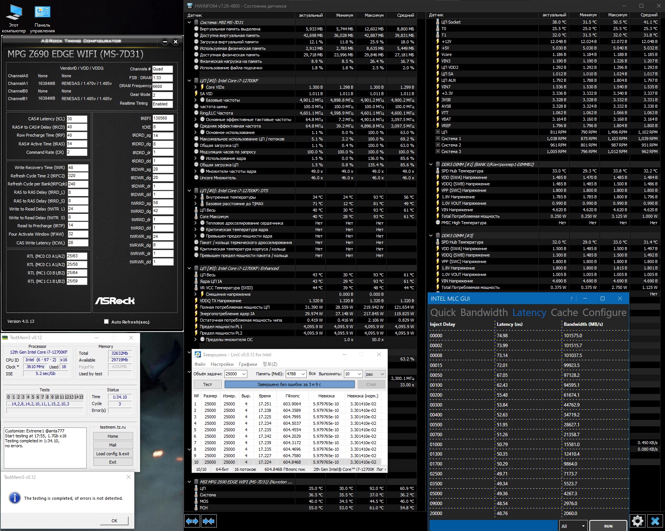Click the lightning icon next to +12V
Viewport: 665px width, 531px height.
tap(437, 41)
